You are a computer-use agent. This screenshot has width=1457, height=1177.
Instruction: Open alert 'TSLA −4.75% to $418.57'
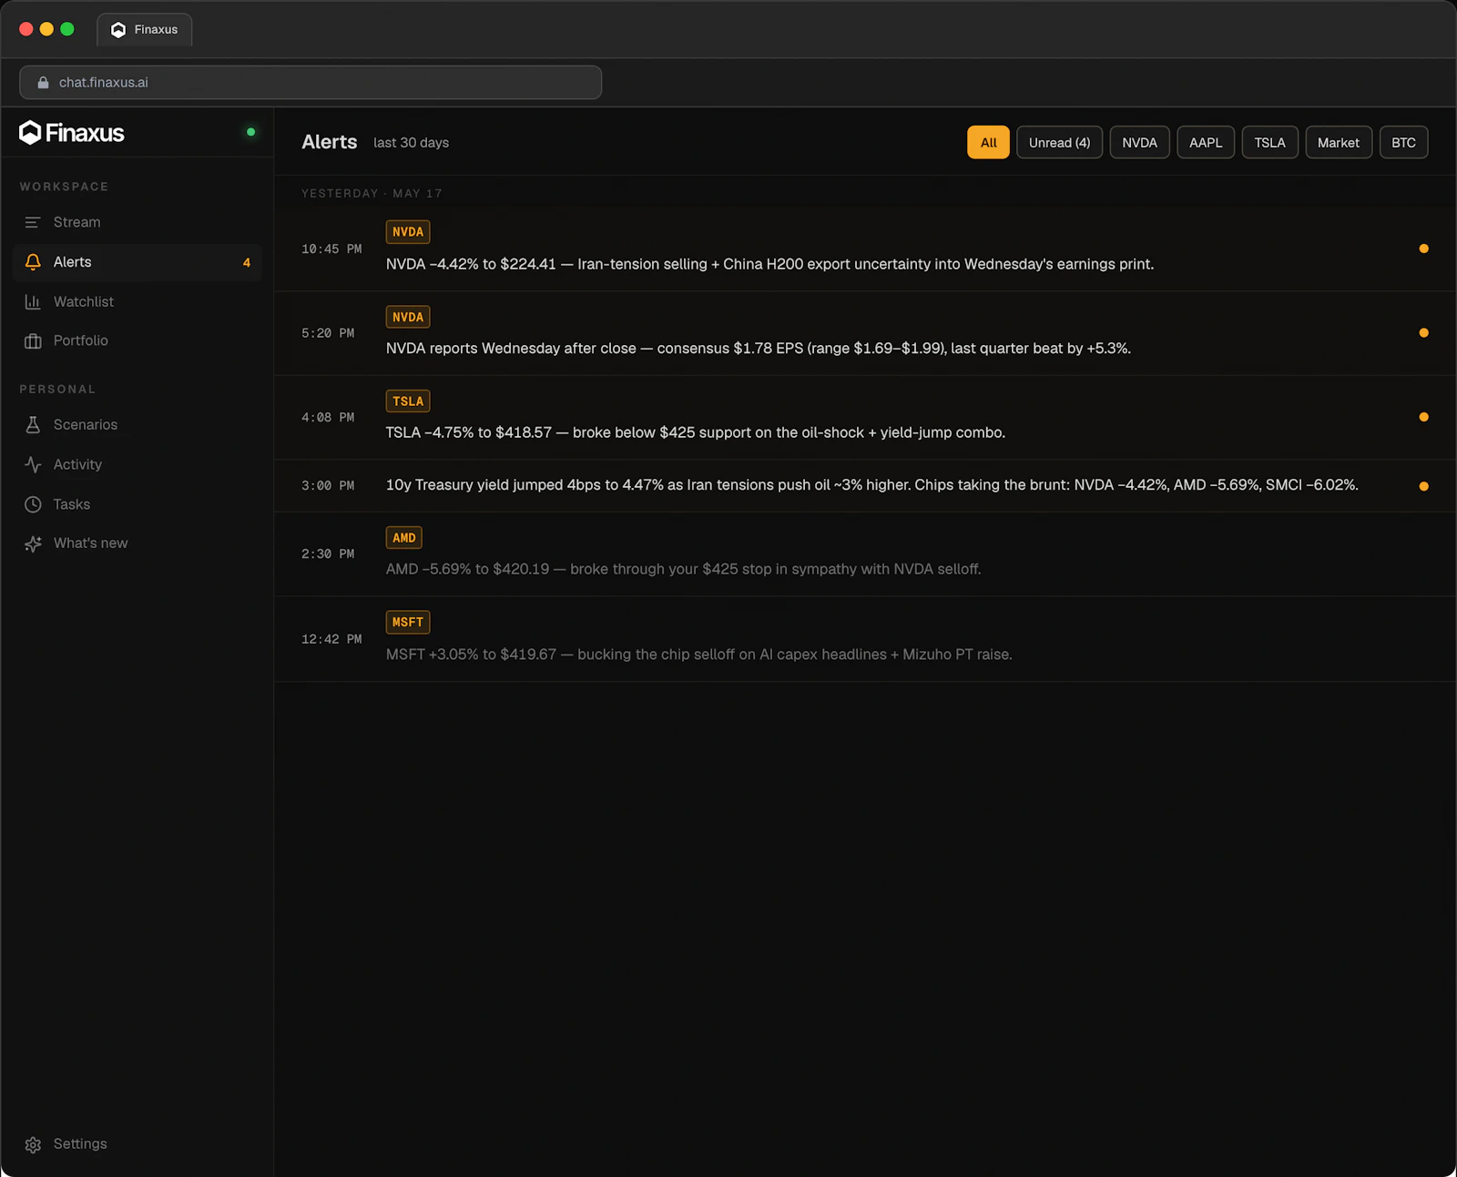(x=865, y=417)
